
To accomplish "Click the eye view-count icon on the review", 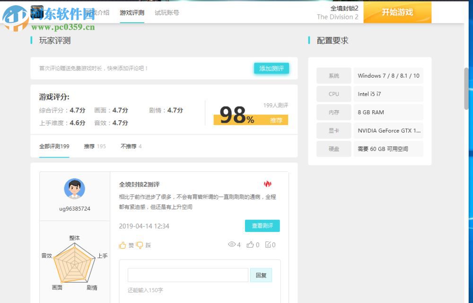I will pos(231,245).
